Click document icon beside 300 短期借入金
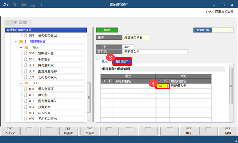This screenshot has height=143, width=238. click(25, 53)
